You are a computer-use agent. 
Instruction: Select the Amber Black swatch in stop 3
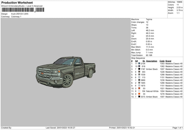[140, 69]
